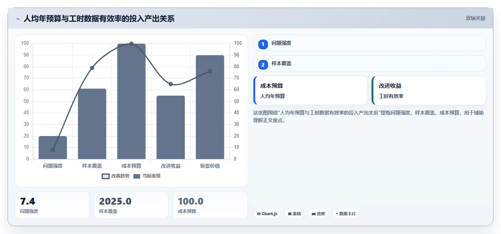The width and height of the screenshot is (501, 234).
Task: Click the numbered badge 2 next to 样本覆盖
Action: click(x=263, y=65)
